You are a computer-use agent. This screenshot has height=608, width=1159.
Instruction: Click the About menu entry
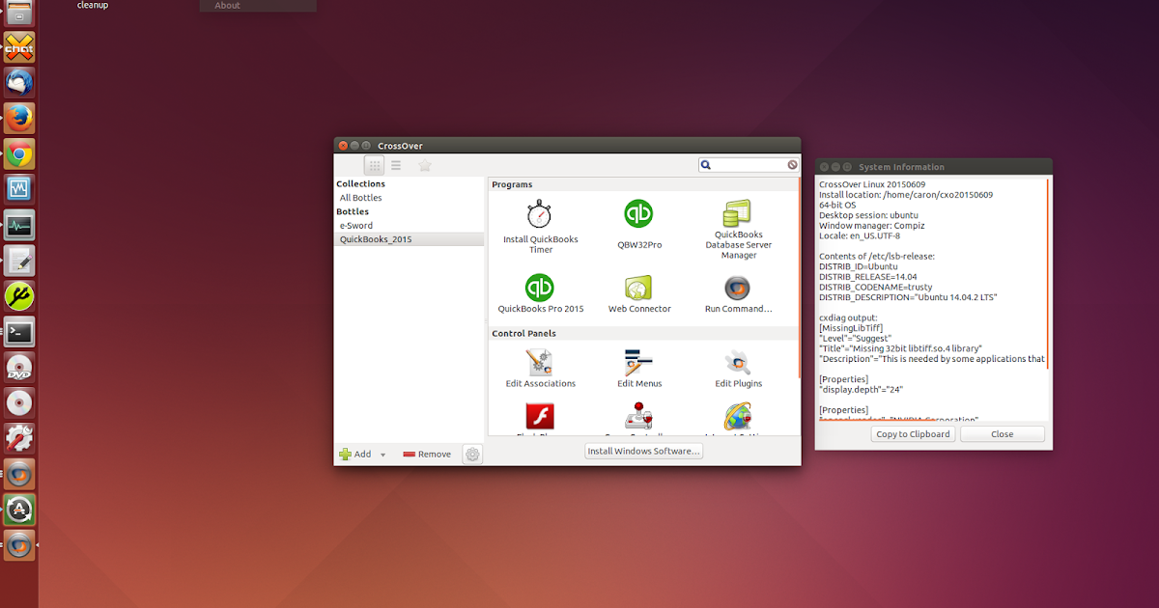tap(228, 5)
